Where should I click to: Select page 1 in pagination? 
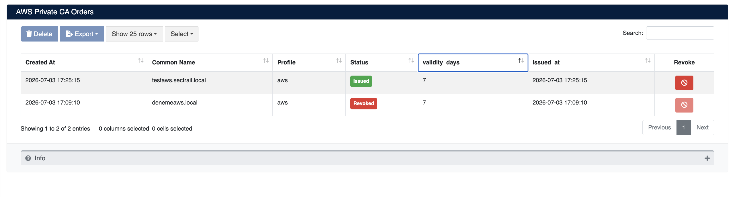pos(683,127)
